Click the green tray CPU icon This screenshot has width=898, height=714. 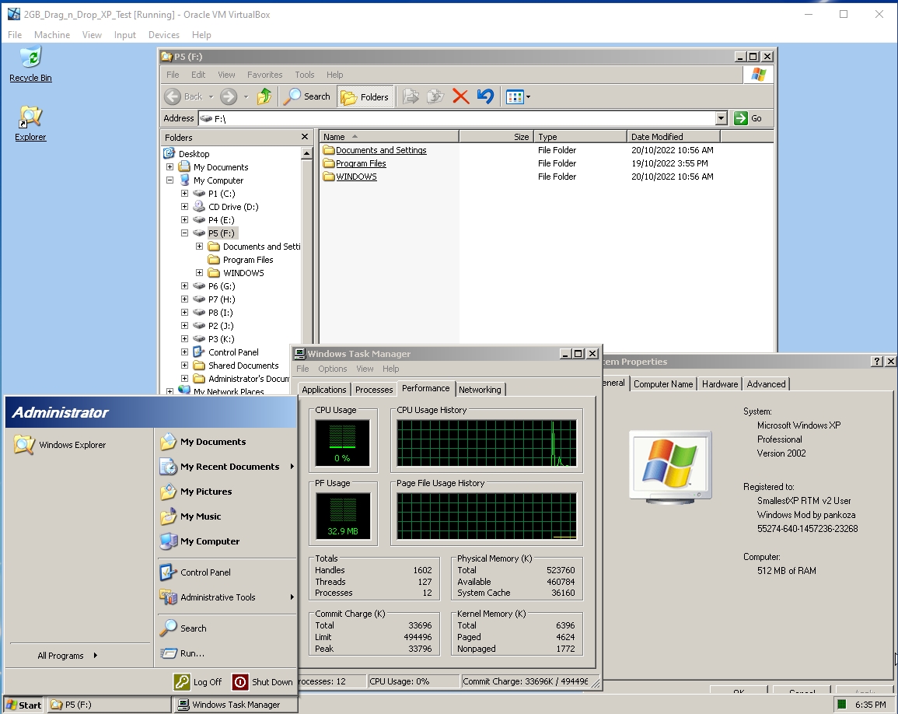pos(841,704)
